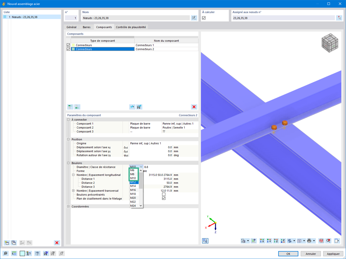This screenshot has width=346, height=259.
Task: Click the magnifier with red X icon
Action: click(x=328, y=241)
